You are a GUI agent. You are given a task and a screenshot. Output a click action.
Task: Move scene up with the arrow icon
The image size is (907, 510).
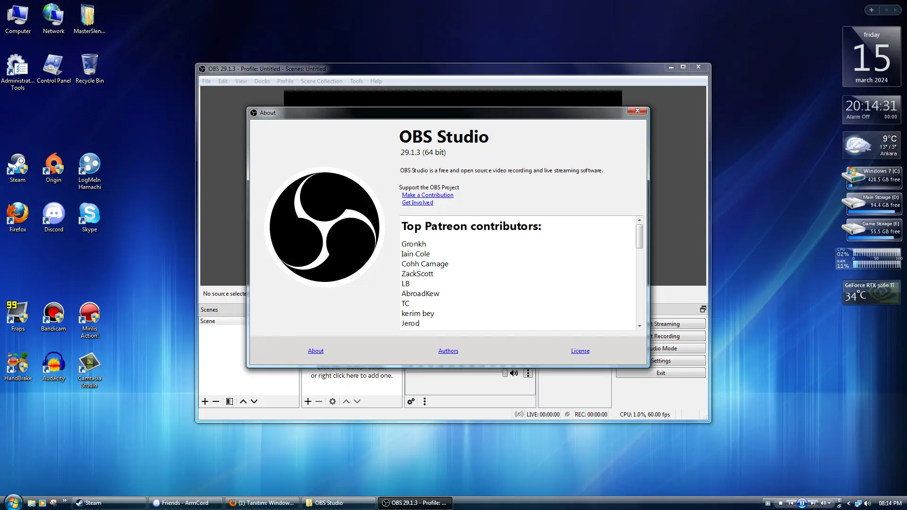click(x=243, y=401)
